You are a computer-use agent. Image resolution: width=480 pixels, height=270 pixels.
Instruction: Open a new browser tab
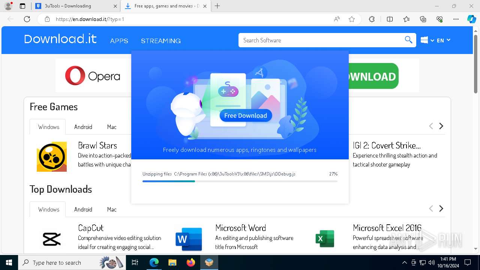[217, 6]
